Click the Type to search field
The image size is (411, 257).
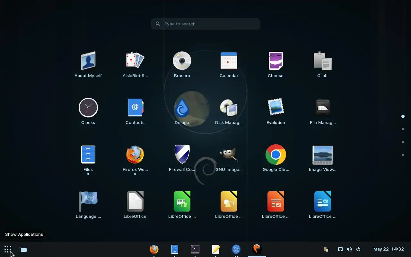205,24
